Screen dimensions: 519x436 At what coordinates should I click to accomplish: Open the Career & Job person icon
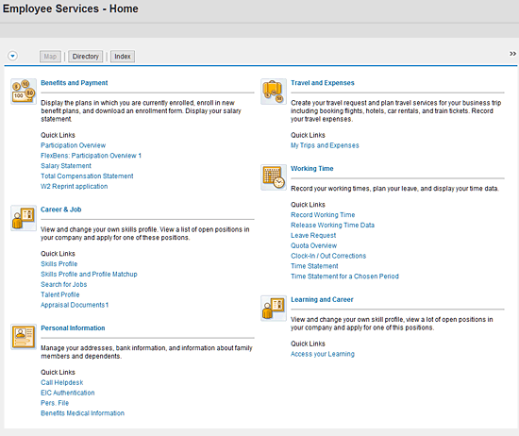24,218
